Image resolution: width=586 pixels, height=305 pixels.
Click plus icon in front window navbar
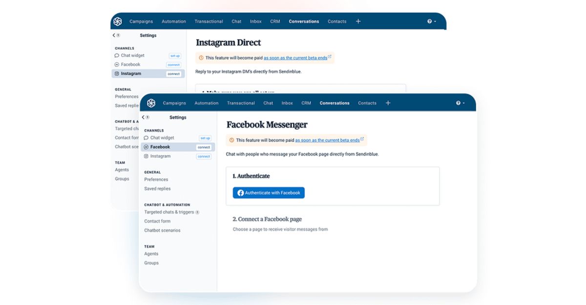coord(388,103)
